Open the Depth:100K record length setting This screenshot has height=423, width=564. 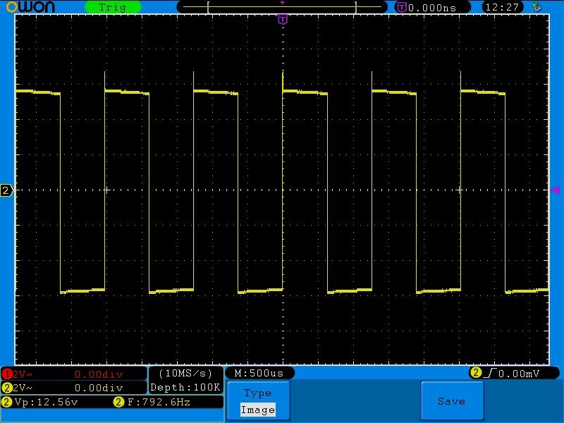(185, 388)
